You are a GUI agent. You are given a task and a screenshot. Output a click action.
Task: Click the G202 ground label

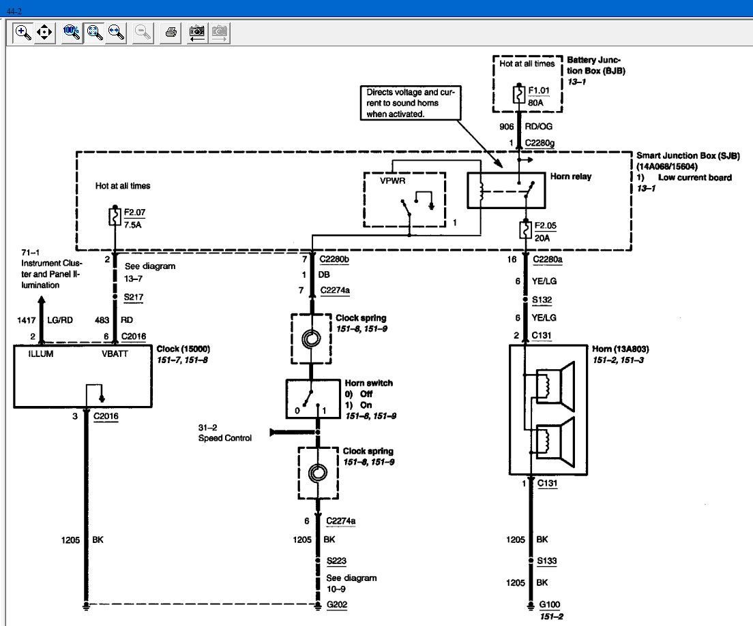pyautogui.click(x=336, y=604)
